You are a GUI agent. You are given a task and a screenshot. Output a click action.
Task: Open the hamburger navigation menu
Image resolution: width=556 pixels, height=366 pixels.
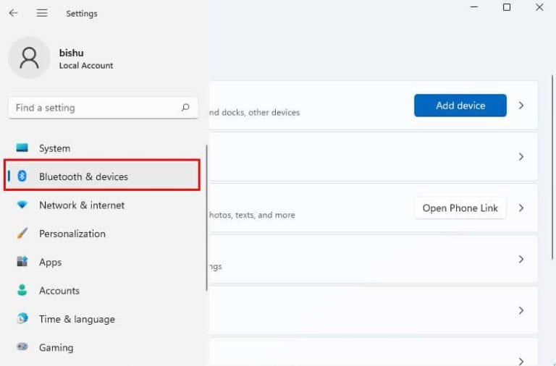(42, 13)
